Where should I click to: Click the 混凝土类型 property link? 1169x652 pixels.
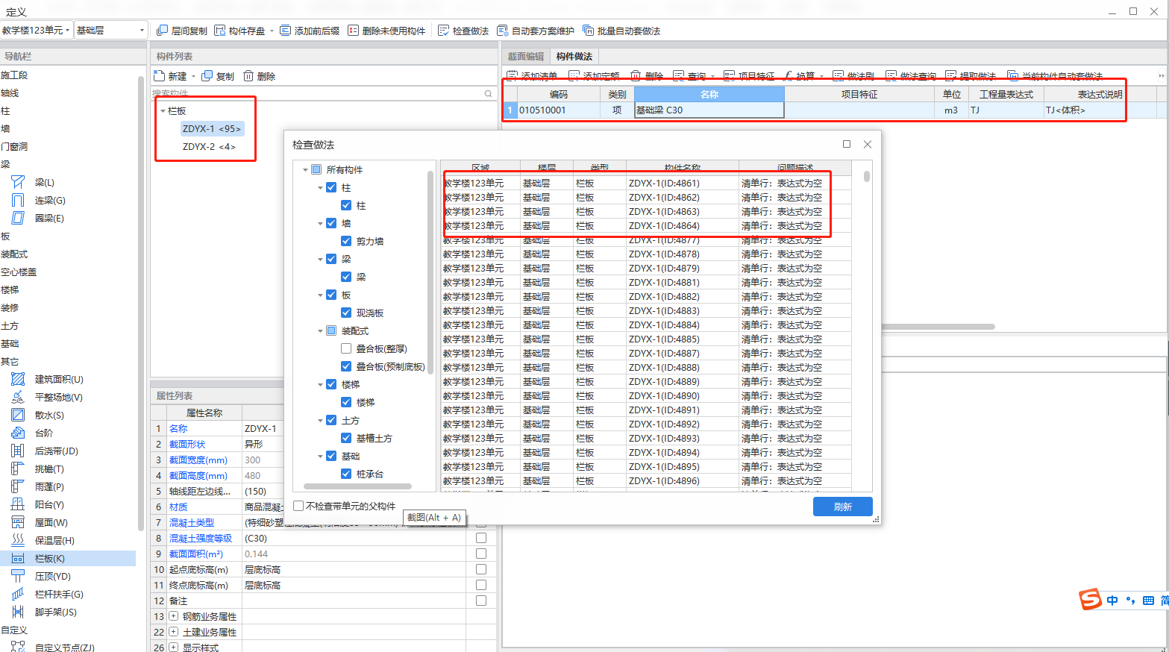(191, 522)
